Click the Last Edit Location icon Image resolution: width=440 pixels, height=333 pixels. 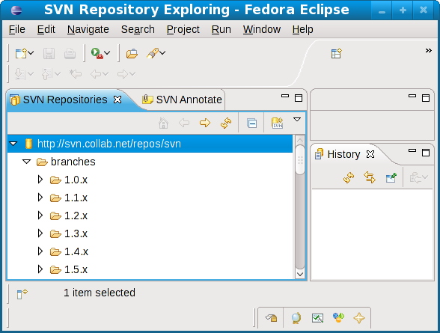(x=76, y=74)
